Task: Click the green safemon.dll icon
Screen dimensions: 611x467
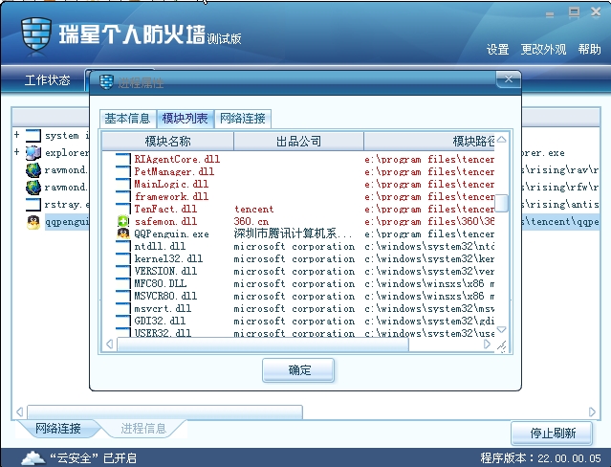Action: (x=123, y=222)
